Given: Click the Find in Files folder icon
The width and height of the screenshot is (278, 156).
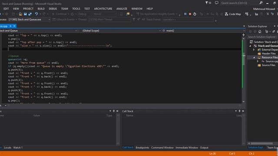Looking at the screenshot, I should pyautogui.click(x=128, y=14).
